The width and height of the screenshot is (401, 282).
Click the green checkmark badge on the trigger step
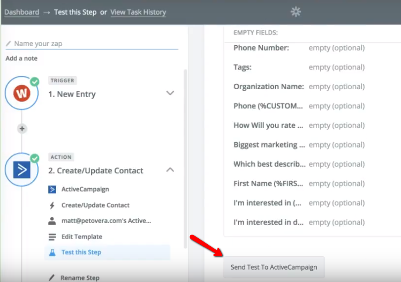(35, 82)
